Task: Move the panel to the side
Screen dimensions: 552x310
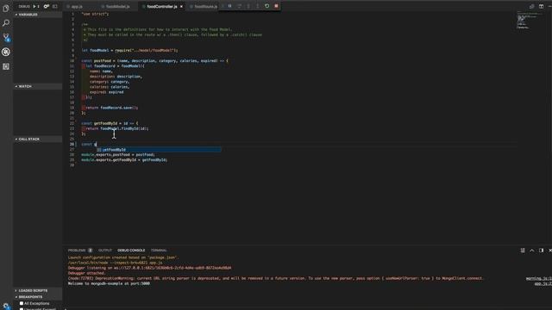Action: (541, 251)
